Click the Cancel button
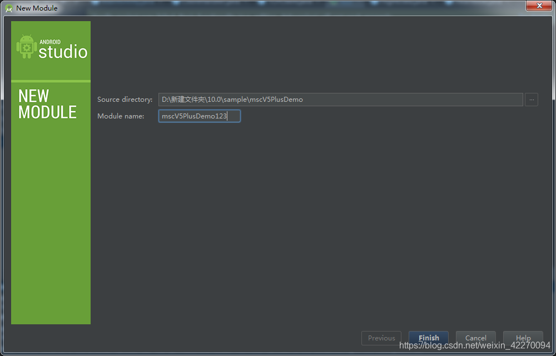Viewport: 556px width, 356px height. click(475, 338)
